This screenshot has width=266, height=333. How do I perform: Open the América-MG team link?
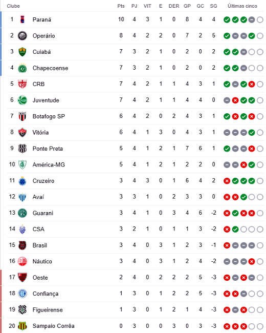click(x=49, y=165)
